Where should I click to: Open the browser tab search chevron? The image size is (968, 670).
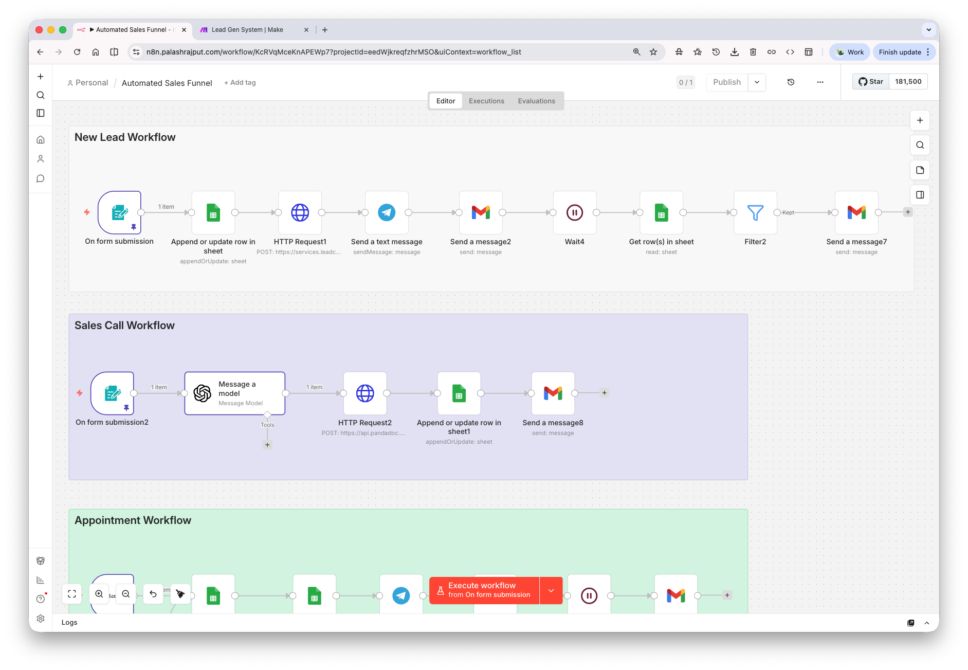point(929,29)
